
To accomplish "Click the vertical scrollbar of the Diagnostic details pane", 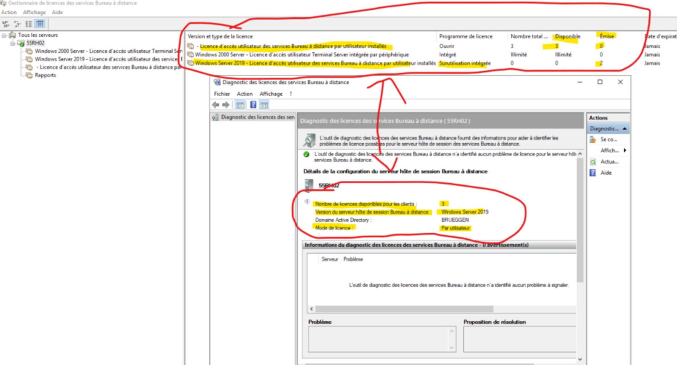I will (580, 220).
